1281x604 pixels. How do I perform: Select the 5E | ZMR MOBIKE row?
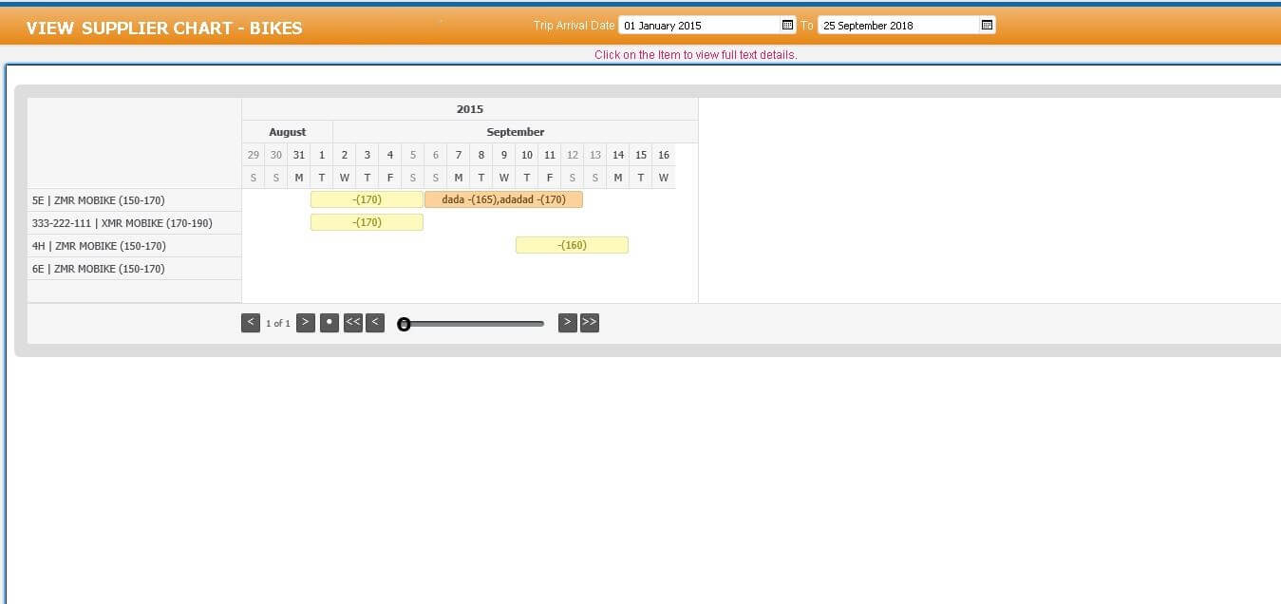tap(98, 200)
